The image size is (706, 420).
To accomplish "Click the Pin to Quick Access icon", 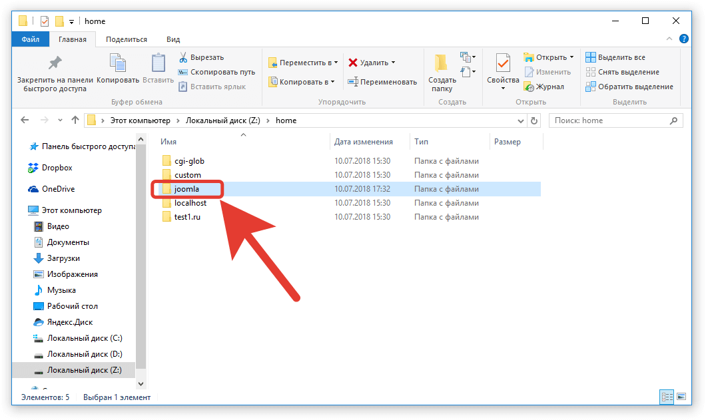I will 55,65.
